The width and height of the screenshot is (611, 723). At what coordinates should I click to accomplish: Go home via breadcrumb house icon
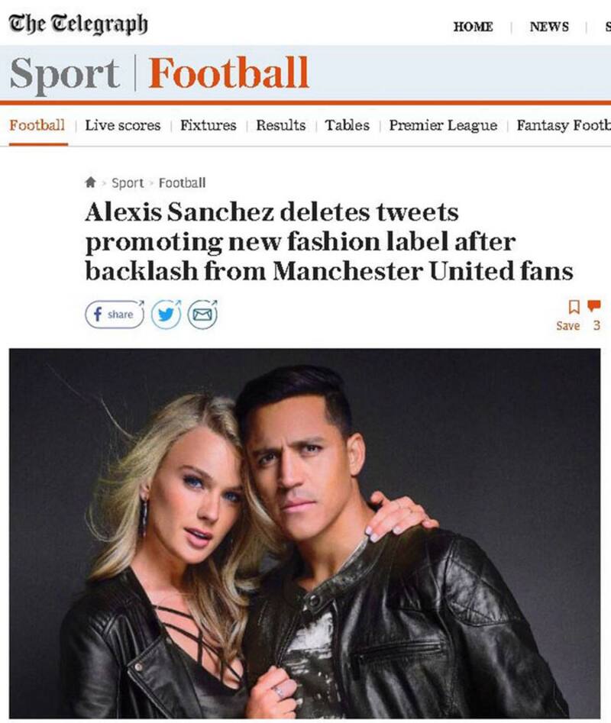coord(91,182)
